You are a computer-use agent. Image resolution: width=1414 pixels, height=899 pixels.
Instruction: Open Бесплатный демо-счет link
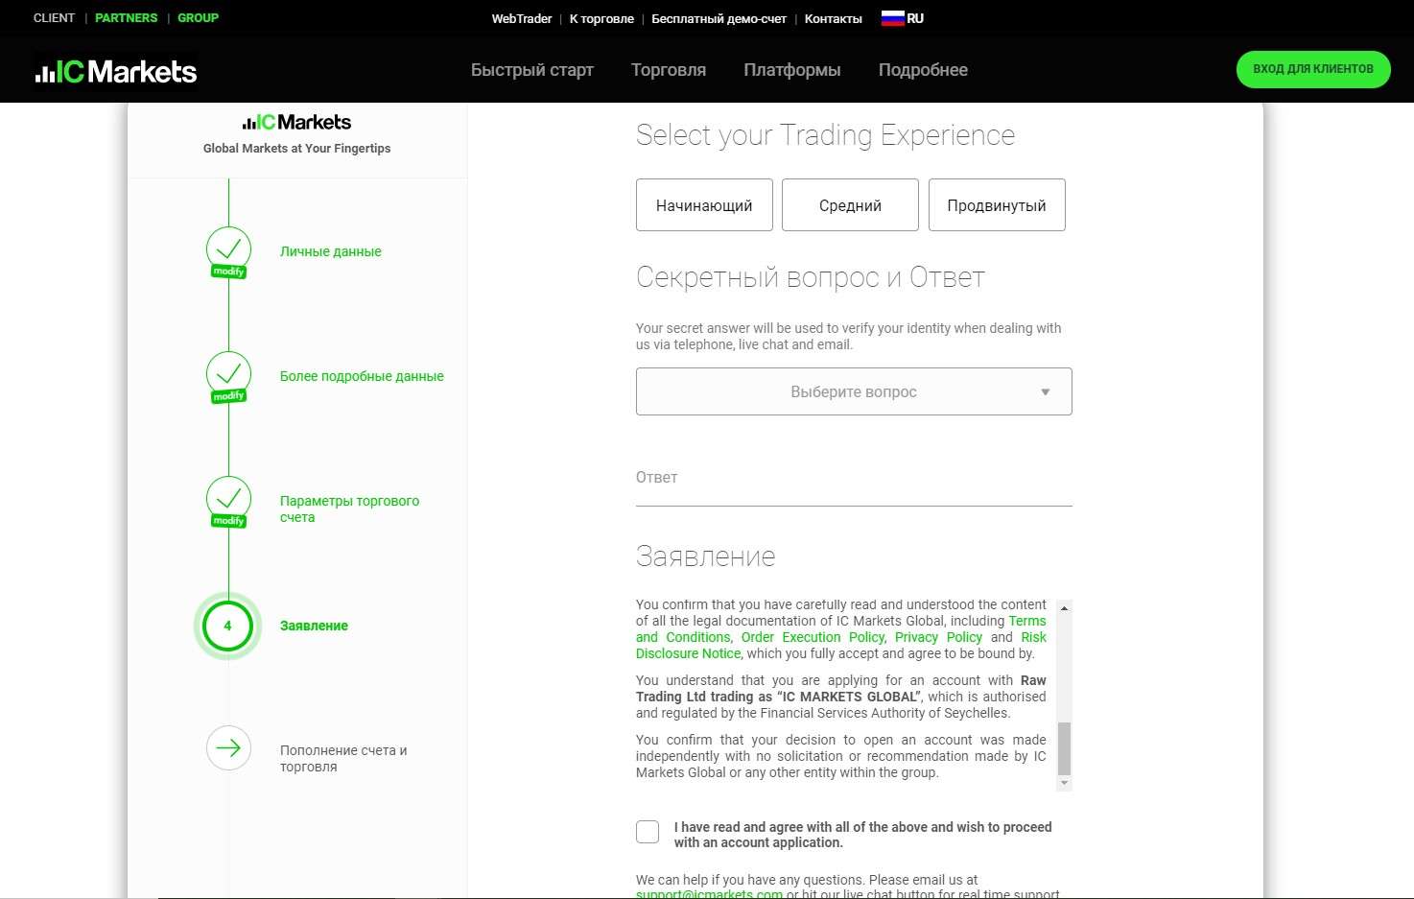(719, 18)
